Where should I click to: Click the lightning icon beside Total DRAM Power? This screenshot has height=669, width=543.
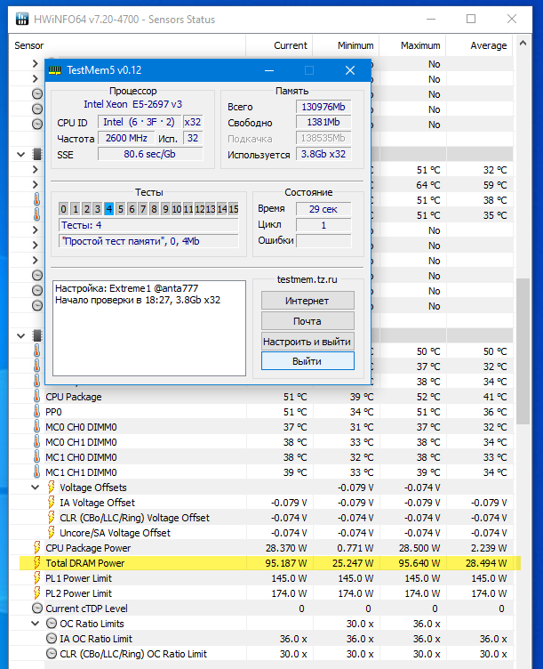coord(37,563)
